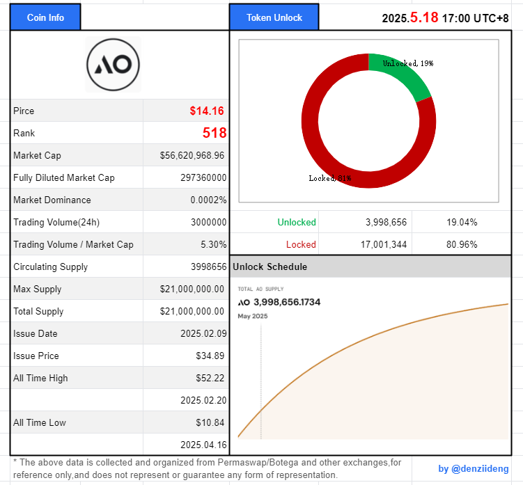523x485 pixels.
Task: Select the Unlock Schedule section header
Action: tap(370, 267)
